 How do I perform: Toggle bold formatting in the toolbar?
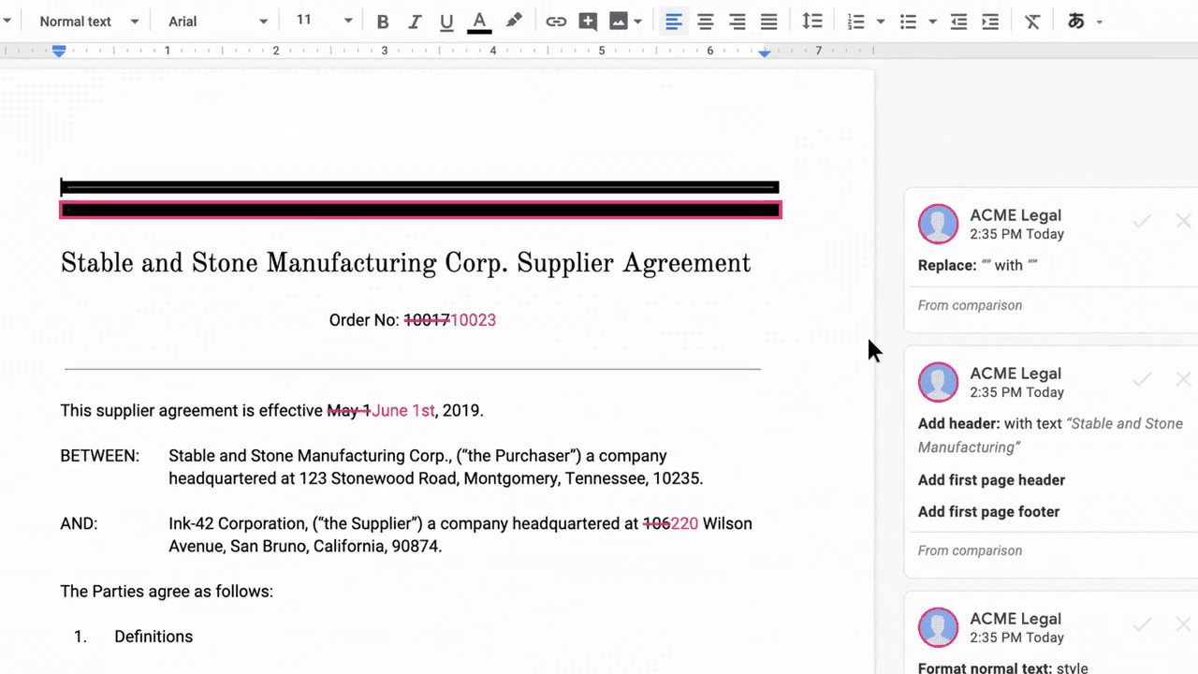coord(383,21)
